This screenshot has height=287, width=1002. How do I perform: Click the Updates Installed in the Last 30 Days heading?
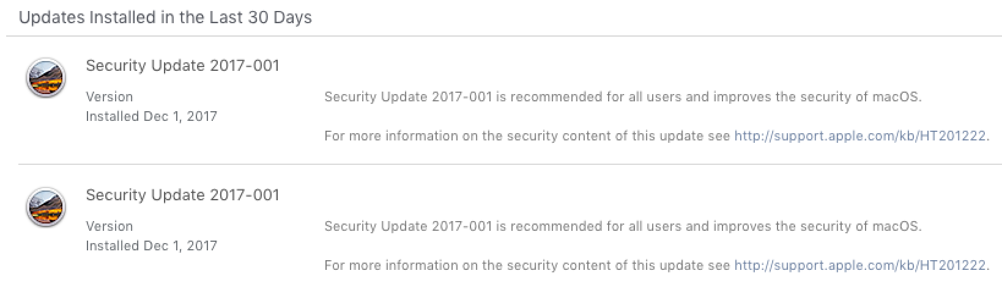165,18
